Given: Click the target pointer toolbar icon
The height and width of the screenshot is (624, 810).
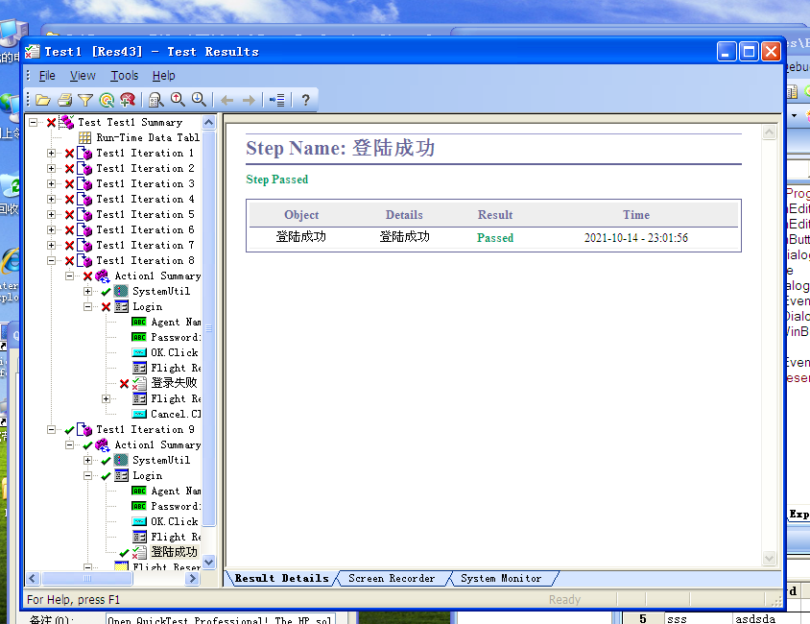Looking at the screenshot, I should tap(107, 100).
